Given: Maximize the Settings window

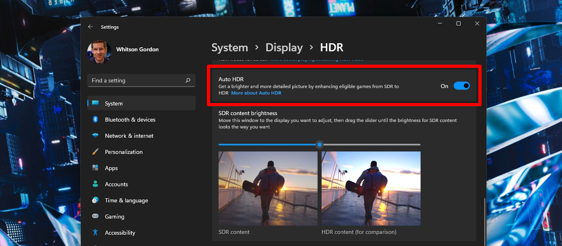Looking at the screenshot, I should pyautogui.click(x=459, y=23).
